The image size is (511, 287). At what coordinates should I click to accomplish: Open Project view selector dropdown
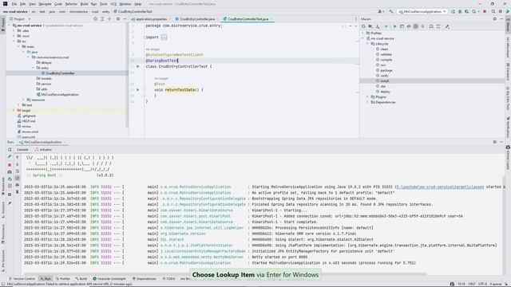(x=19, y=19)
